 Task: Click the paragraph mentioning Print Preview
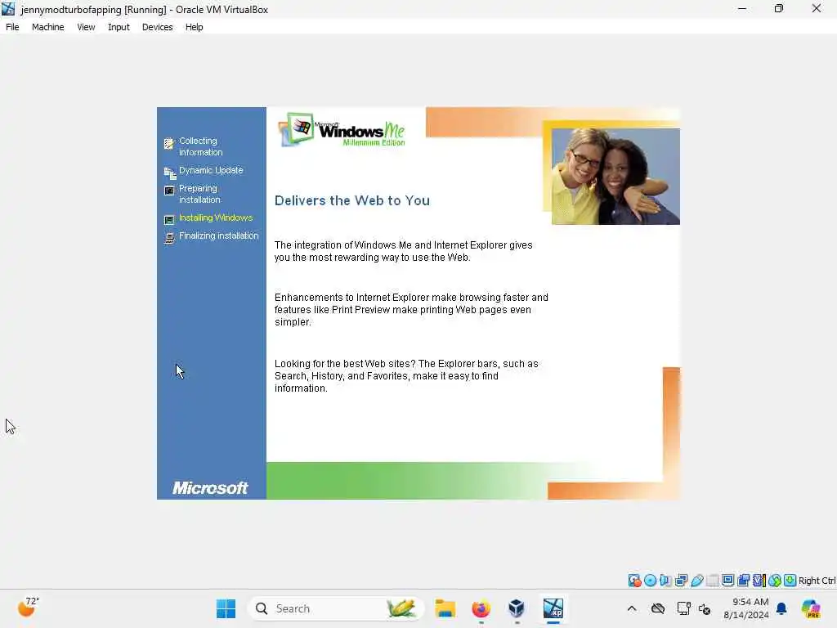[x=411, y=310]
